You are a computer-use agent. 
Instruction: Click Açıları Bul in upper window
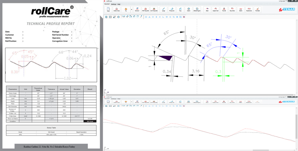[215, 9]
